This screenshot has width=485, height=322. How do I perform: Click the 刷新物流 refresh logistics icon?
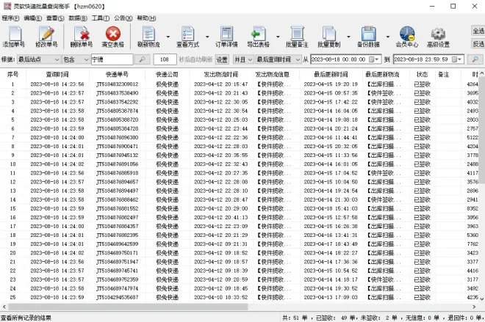pos(148,36)
